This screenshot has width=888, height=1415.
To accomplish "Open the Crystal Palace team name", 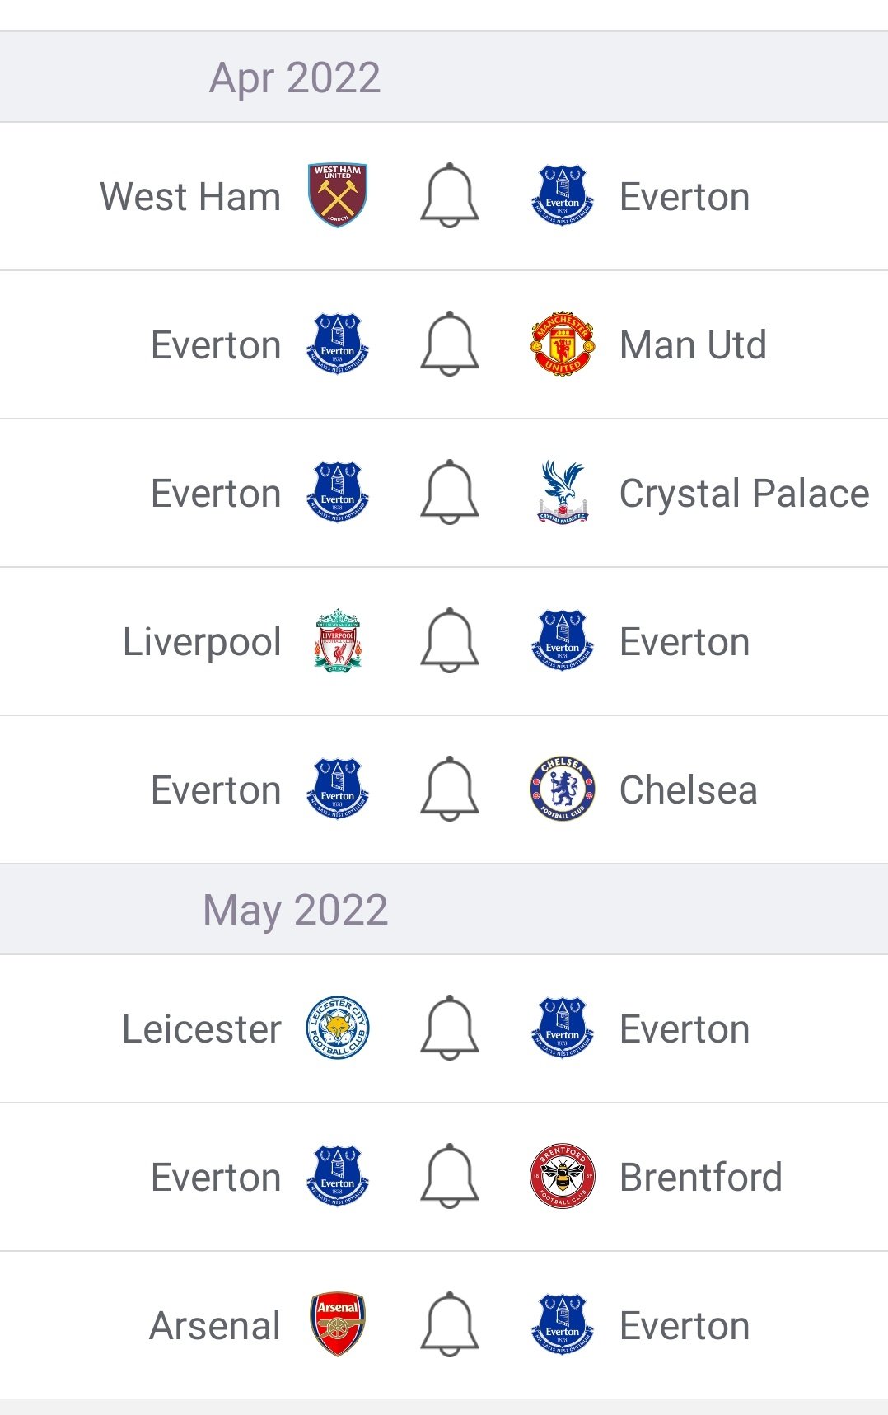I will (744, 494).
